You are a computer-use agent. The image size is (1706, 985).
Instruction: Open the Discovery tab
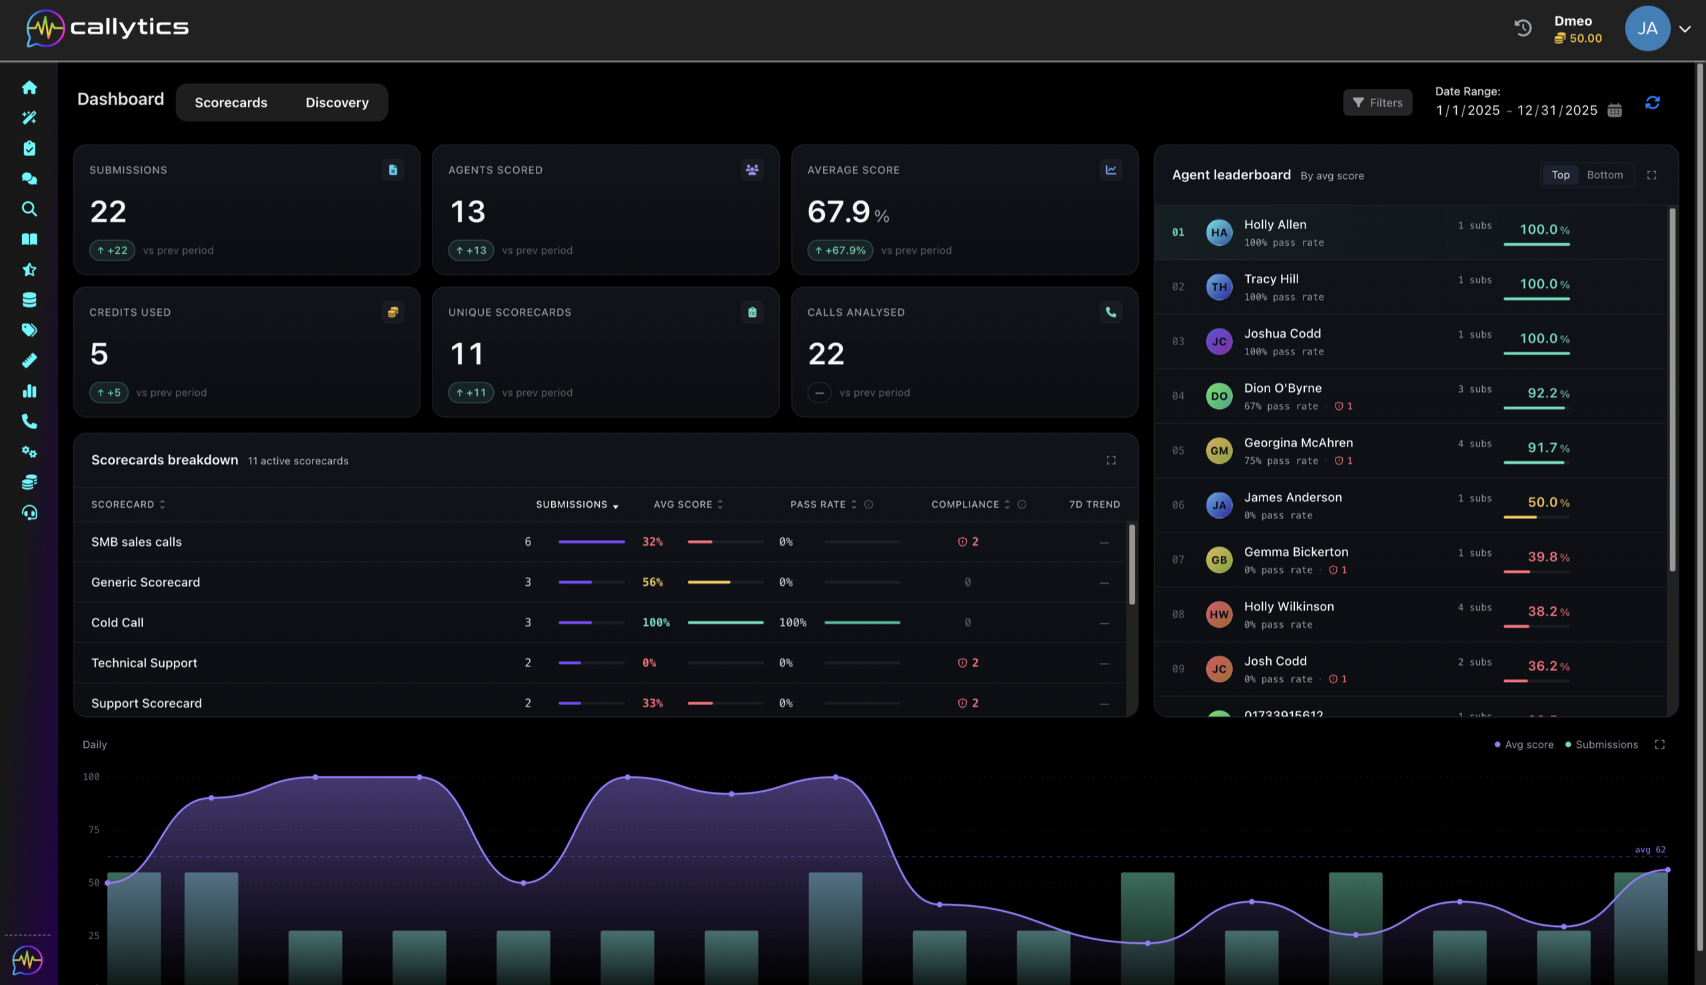pyautogui.click(x=337, y=103)
